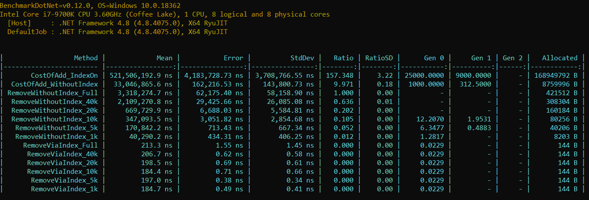Click the DefaultJob runtime line
589x200 pixels.
click(x=117, y=31)
